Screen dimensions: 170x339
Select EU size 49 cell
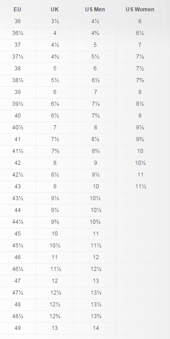coord(18,328)
